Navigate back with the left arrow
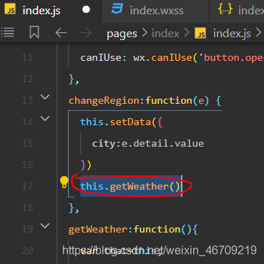The image size is (264, 264). tap(61, 33)
